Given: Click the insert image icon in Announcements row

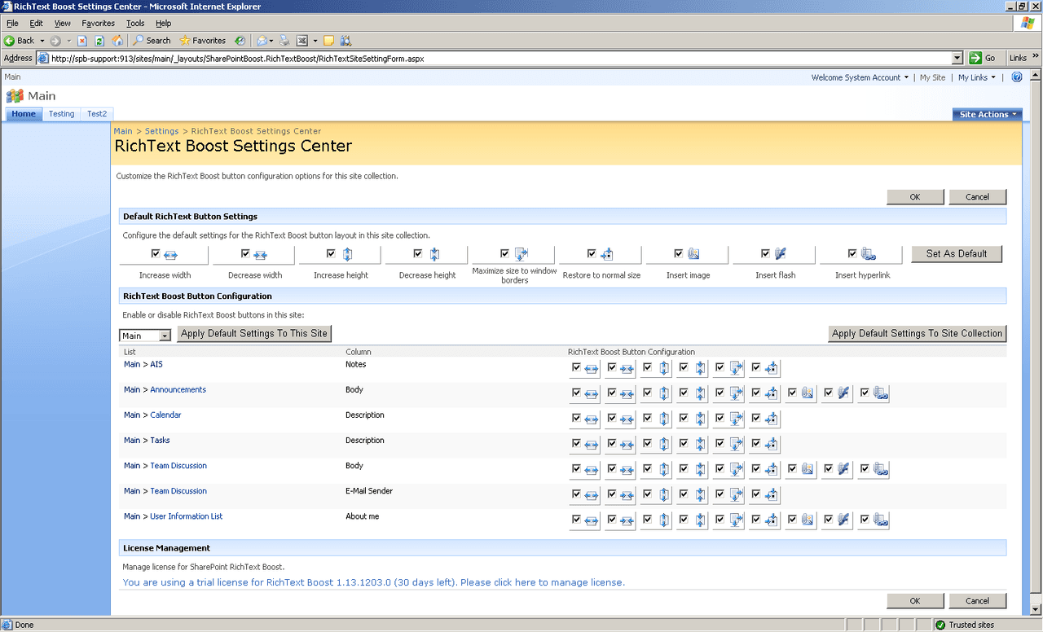Looking at the screenshot, I should (807, 394).
